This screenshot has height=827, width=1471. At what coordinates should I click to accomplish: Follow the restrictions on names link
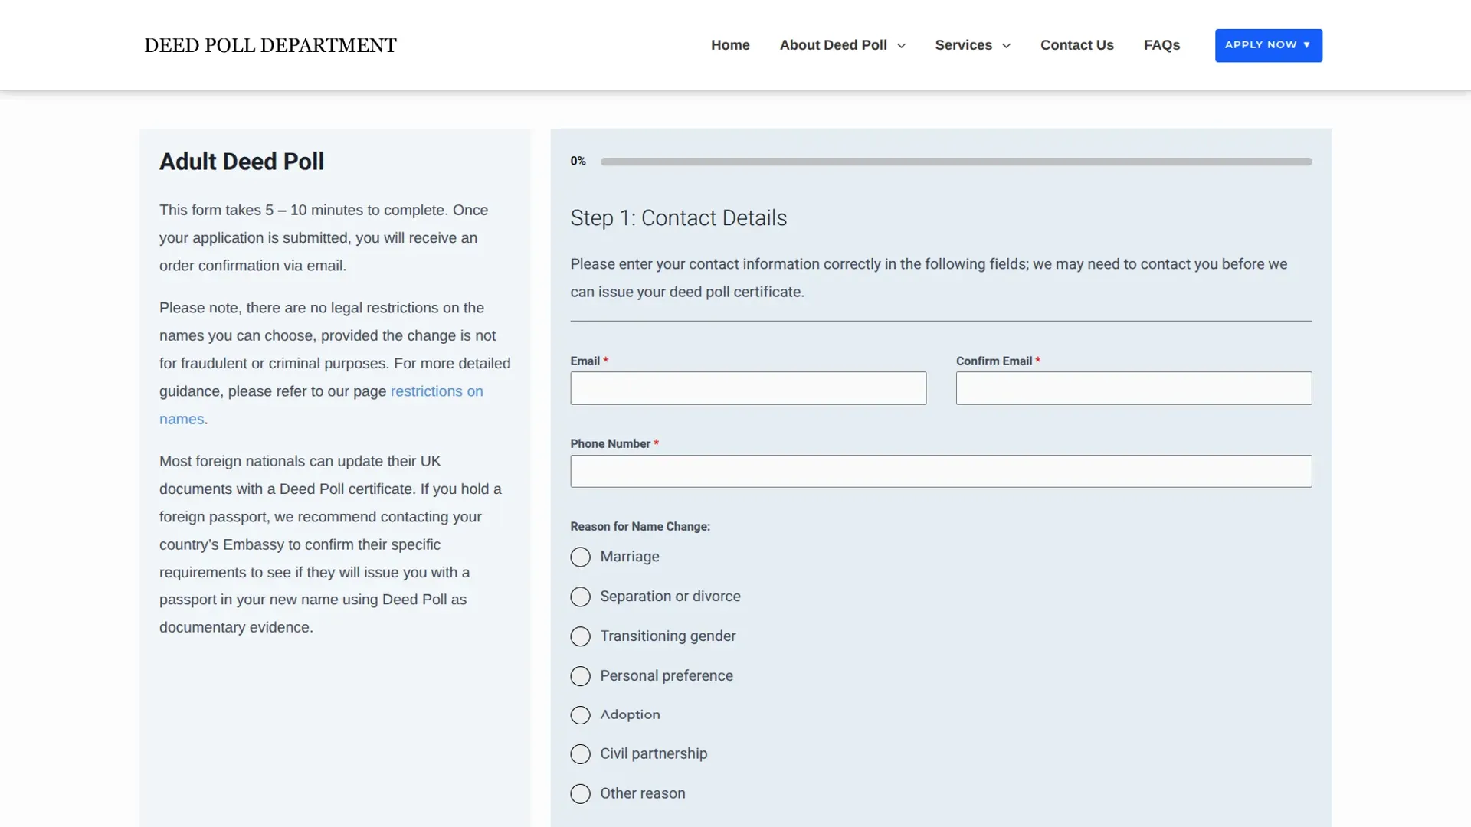[321, 405]
